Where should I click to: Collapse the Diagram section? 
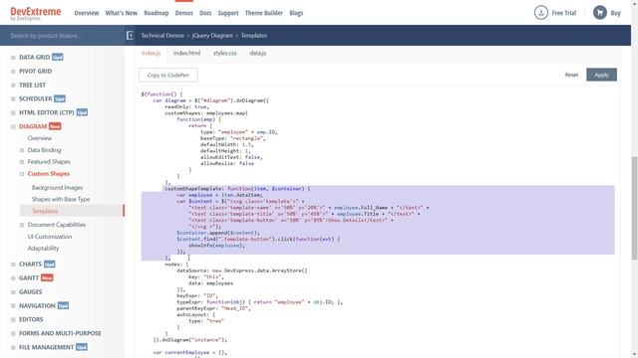point(13,126)
